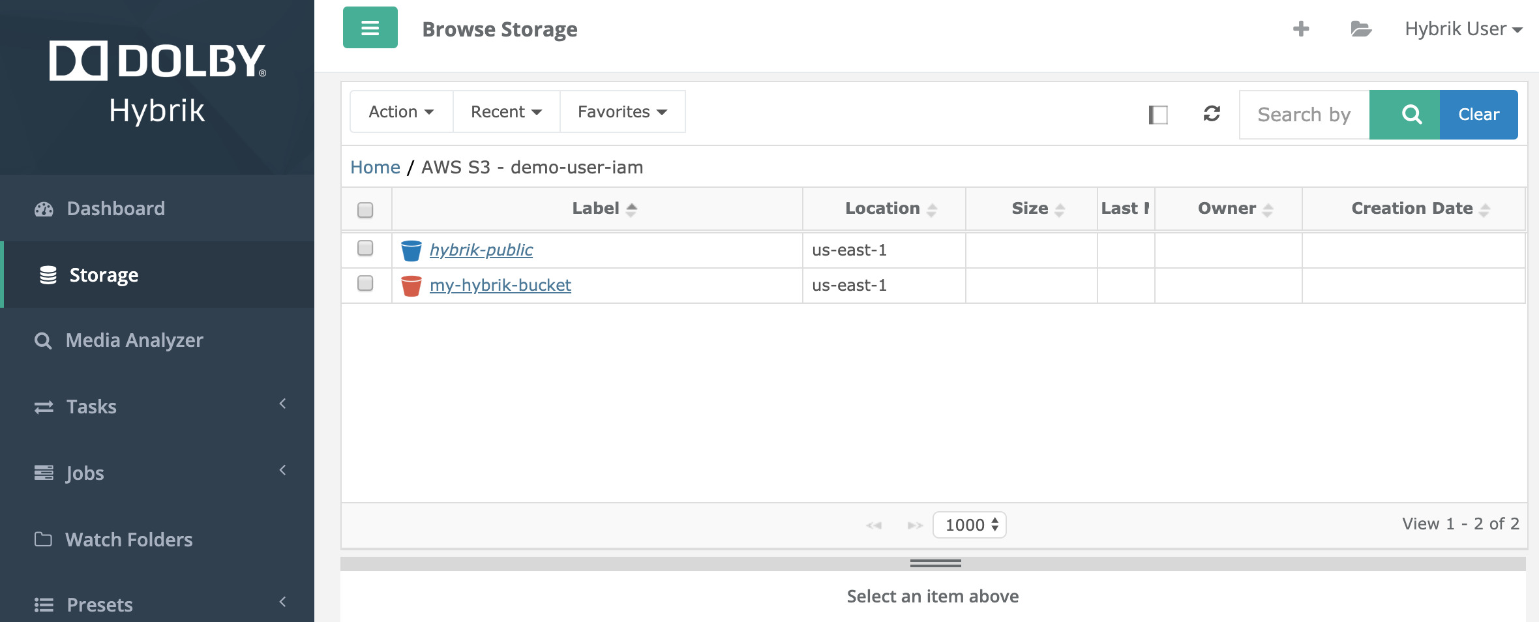
Task: Change the 1000 rows-per-page selector
Action: tap(970, 525)
